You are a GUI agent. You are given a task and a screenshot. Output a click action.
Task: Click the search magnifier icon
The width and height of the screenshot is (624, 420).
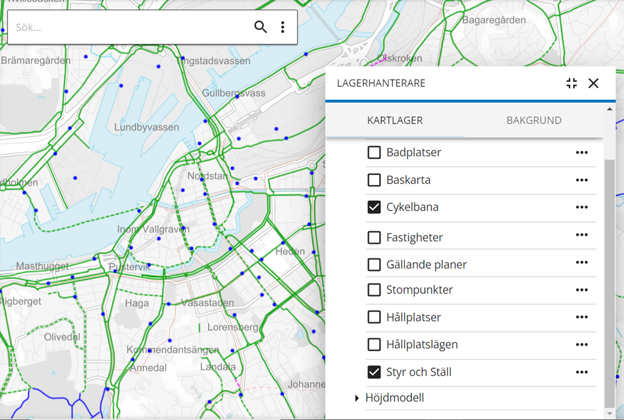tap(261, 27)
